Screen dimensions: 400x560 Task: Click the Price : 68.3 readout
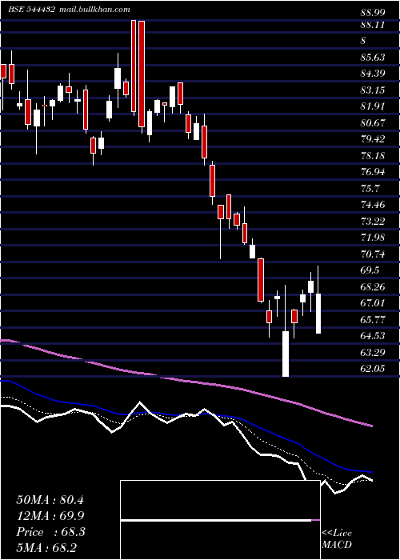coord(50,532)
